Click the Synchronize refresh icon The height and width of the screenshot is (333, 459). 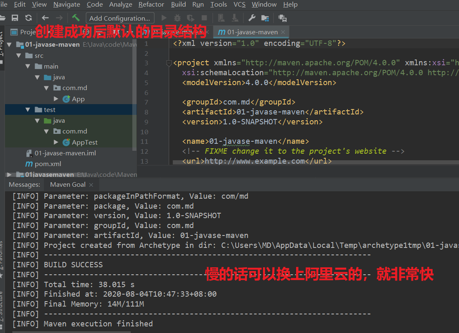click(x=28, y=18)
